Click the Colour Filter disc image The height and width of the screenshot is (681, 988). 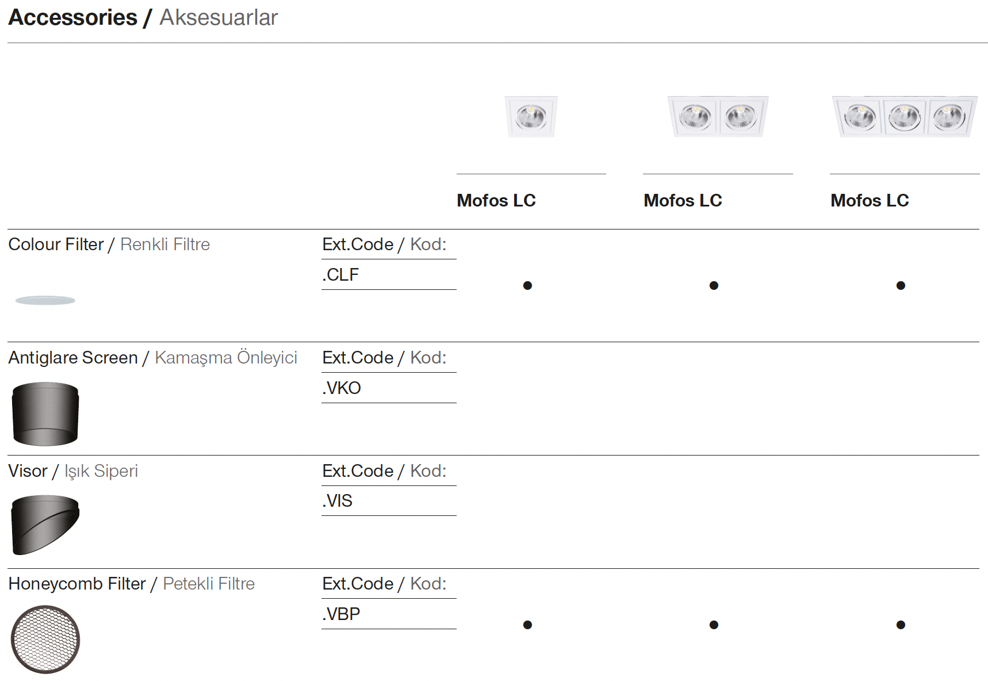[x=45, y=300]
